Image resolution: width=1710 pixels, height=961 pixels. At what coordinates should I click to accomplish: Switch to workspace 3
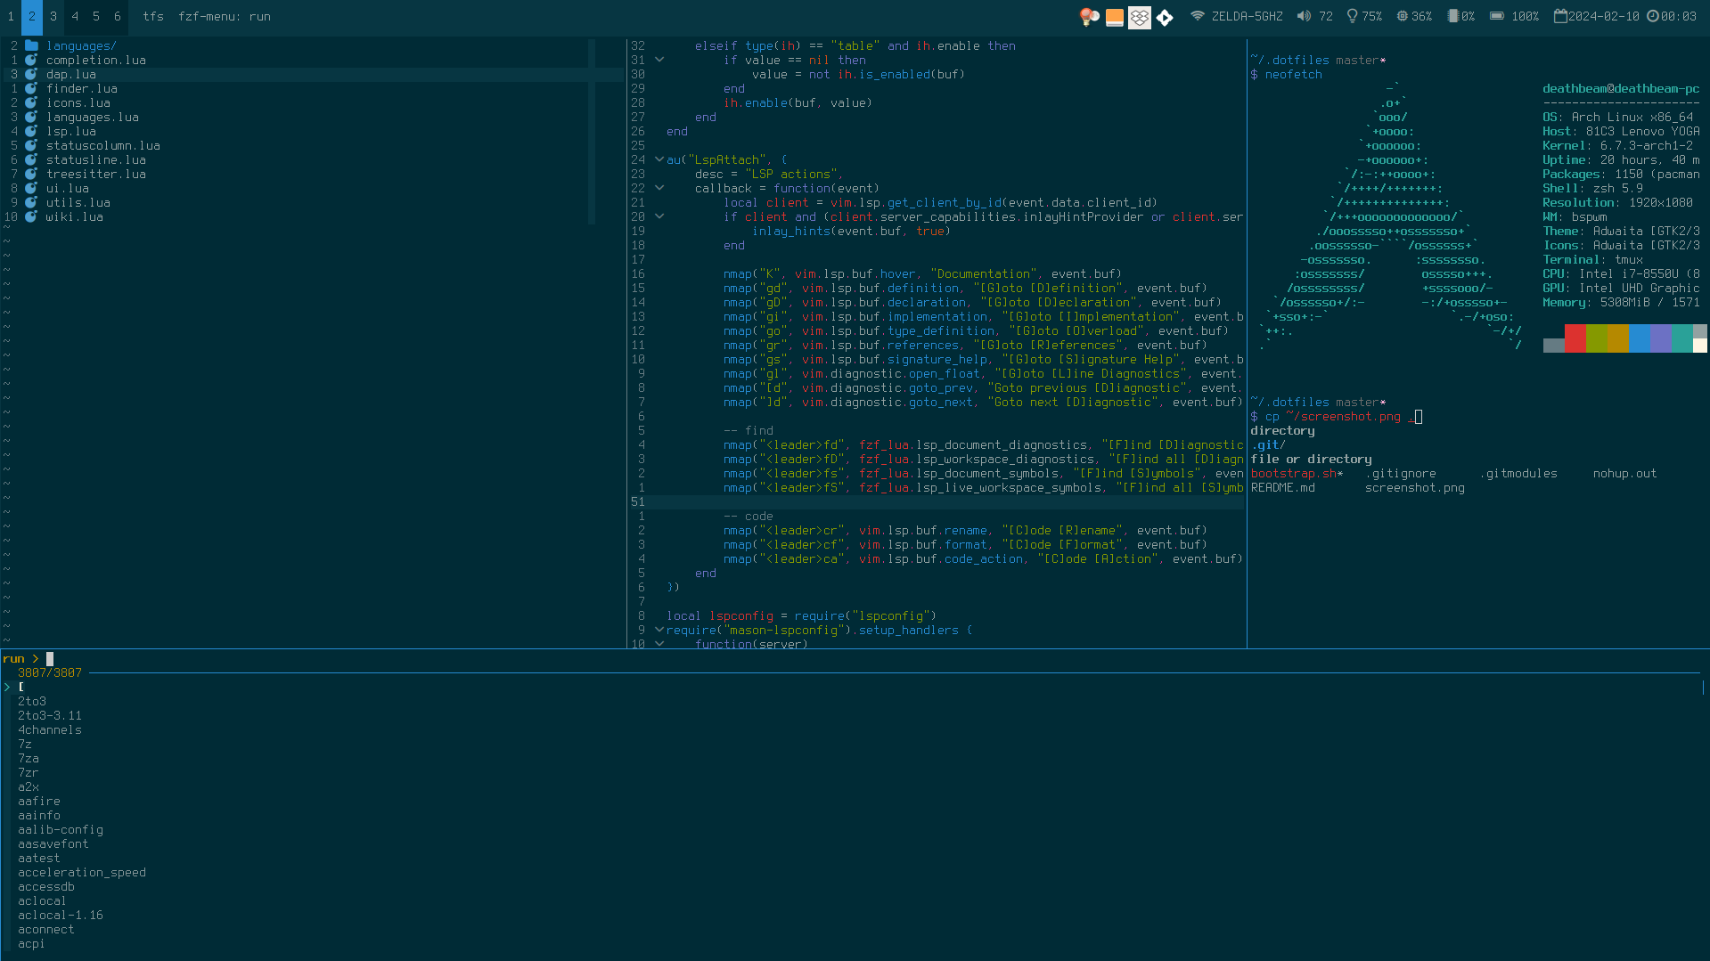pos(53,16)
